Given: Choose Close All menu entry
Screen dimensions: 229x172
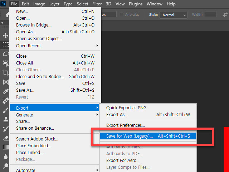Looking at the screenshot, I should pyautogui.click(x=55, y=63).
